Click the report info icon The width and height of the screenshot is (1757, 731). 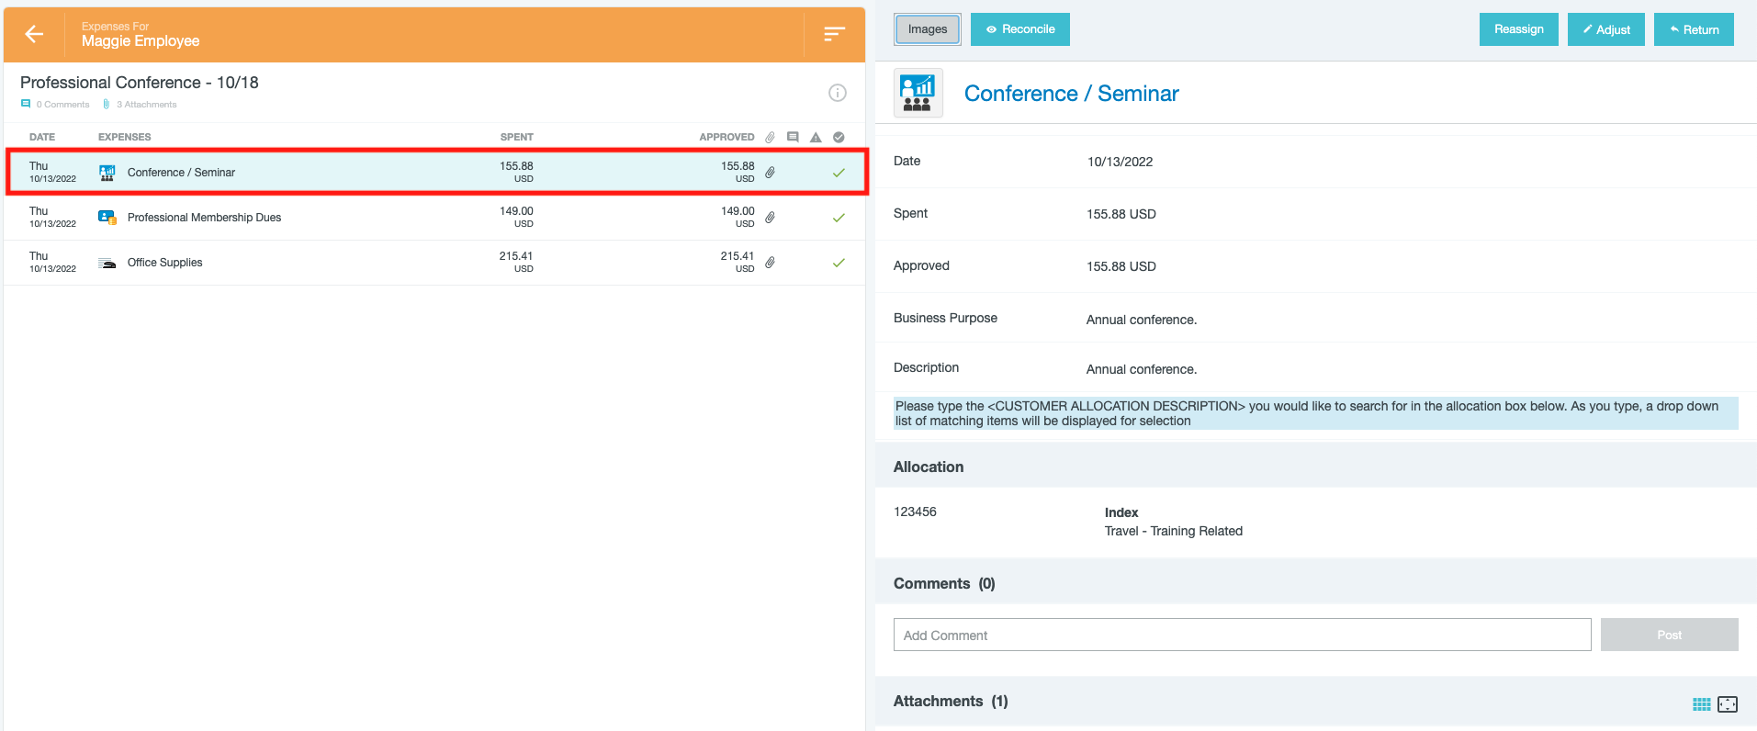[837, 93]
